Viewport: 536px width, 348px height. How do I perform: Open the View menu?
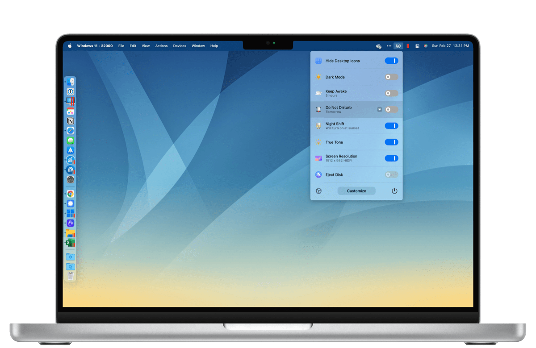click(146, 46)
